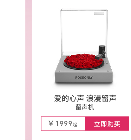The image size is (131, 140).
Task: Click the left screw dot on the base
Action: point(60,71)
